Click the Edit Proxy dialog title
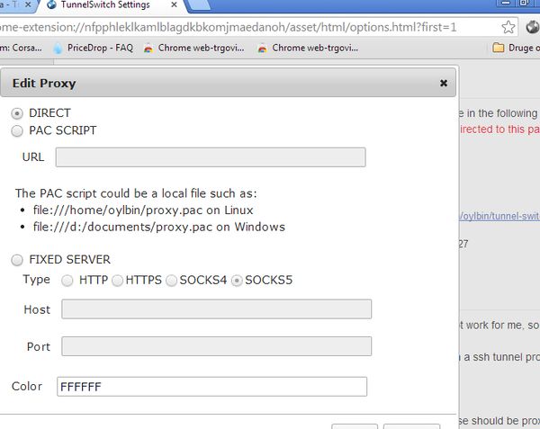The image size is (540, 429). (44, 84)
